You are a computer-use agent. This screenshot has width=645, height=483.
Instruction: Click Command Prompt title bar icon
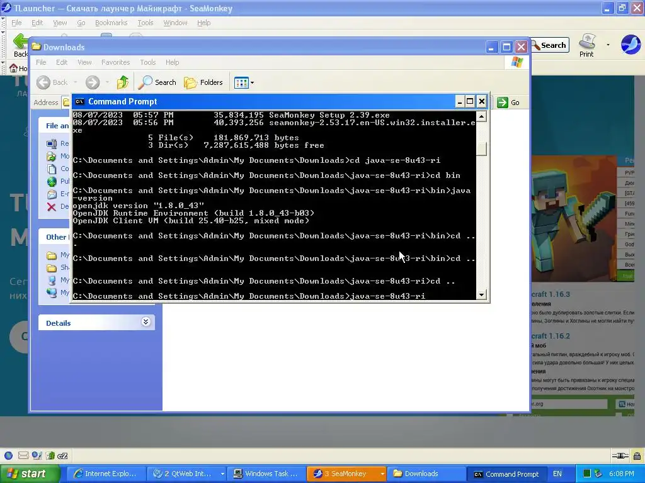coord(80,101)
